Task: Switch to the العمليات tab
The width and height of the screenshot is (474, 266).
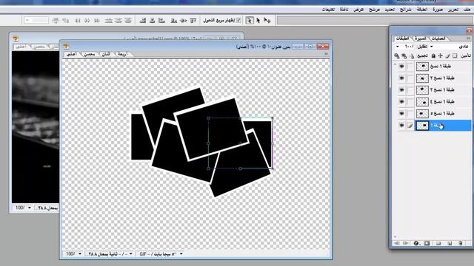Action: coord(438,38)
